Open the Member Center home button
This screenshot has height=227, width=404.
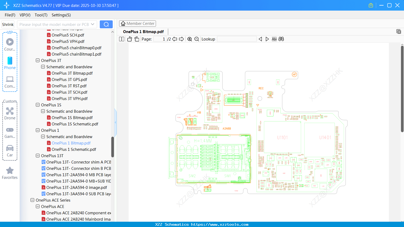coord(137,24)
